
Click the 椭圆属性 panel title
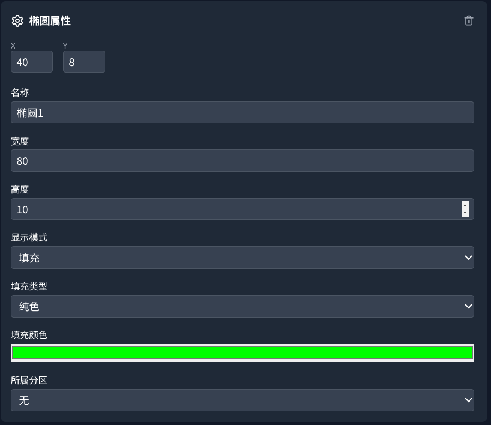click(50, 21)
